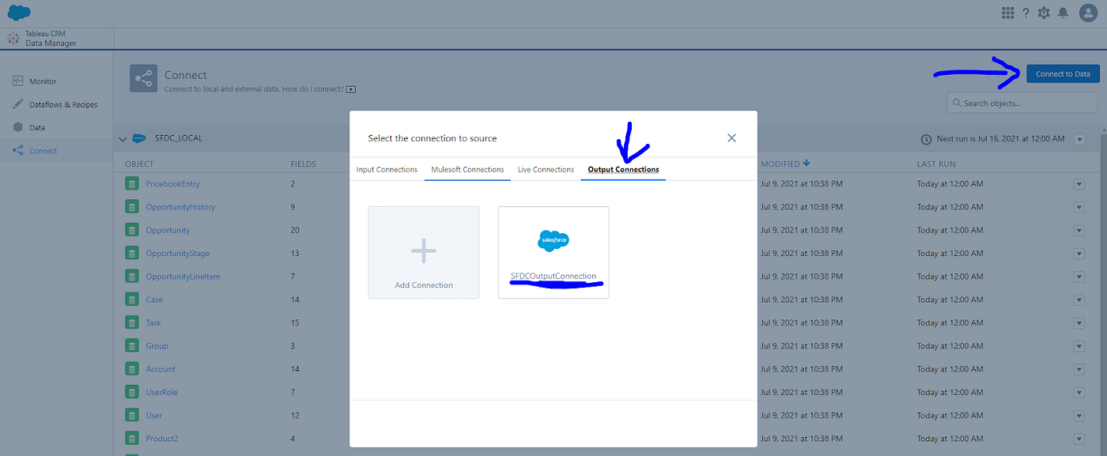Open the Setup gear icon

1044,13
